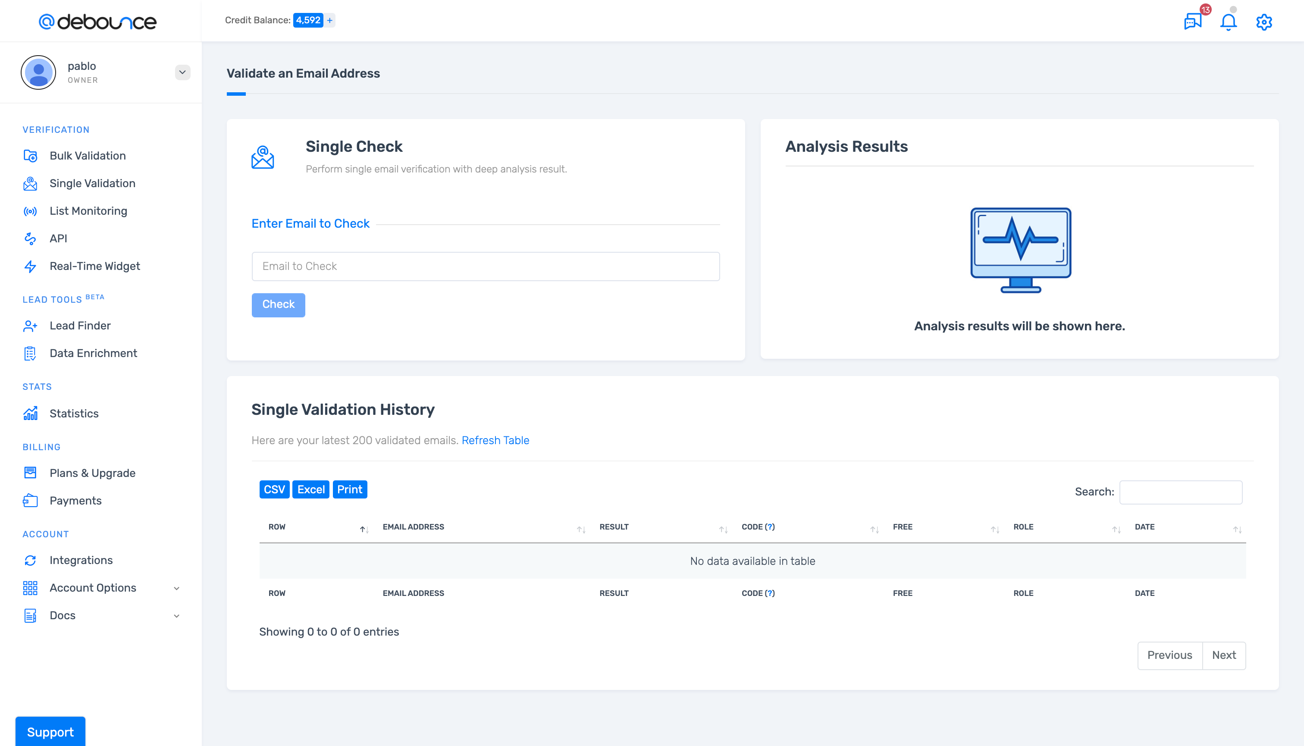Expand the Docs submenu chevron
Image resolution: width=1304 pixels, height=746 pixels.
[176, 616]
